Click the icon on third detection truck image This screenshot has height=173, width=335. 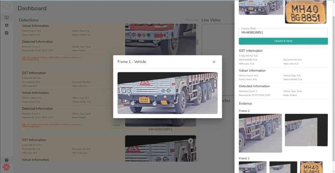pos(190,141)
